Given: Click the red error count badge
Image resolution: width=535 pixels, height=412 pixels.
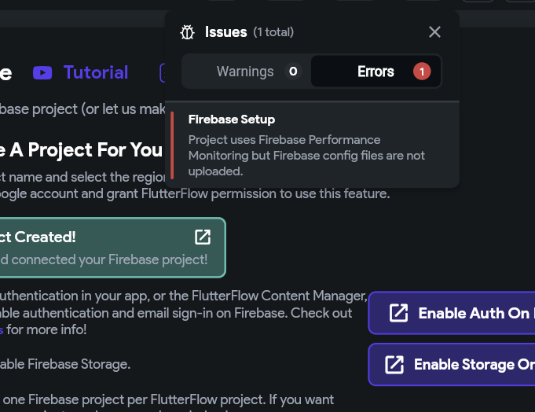Looking at the screenshot, I should [x=422, y=72].
